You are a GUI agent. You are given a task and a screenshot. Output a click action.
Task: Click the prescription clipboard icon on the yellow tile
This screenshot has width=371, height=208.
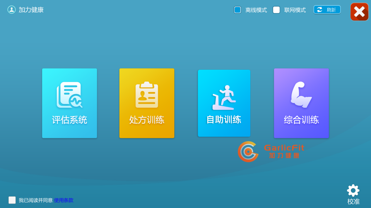tap(147, 95)
